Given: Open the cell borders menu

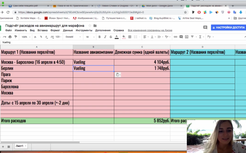Looking at the screenshot, I should (x=130, y=37).
